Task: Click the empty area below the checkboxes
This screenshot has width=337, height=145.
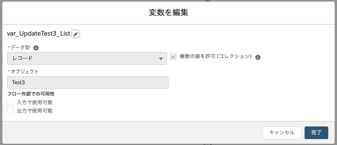Action: pos(168,117)
